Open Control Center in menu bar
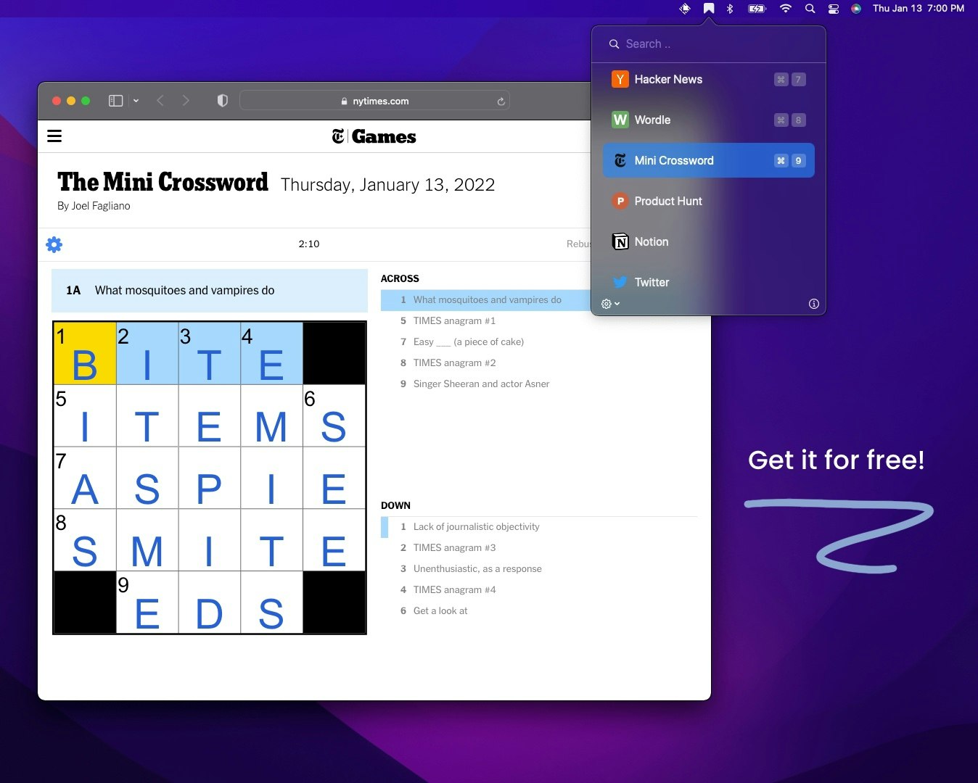The image size is (978, 783). (834, 9)
